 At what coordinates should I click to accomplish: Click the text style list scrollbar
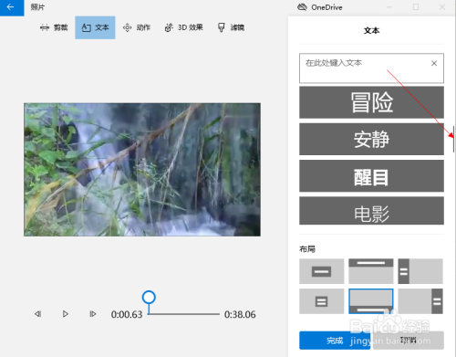(x=453, y=139)
